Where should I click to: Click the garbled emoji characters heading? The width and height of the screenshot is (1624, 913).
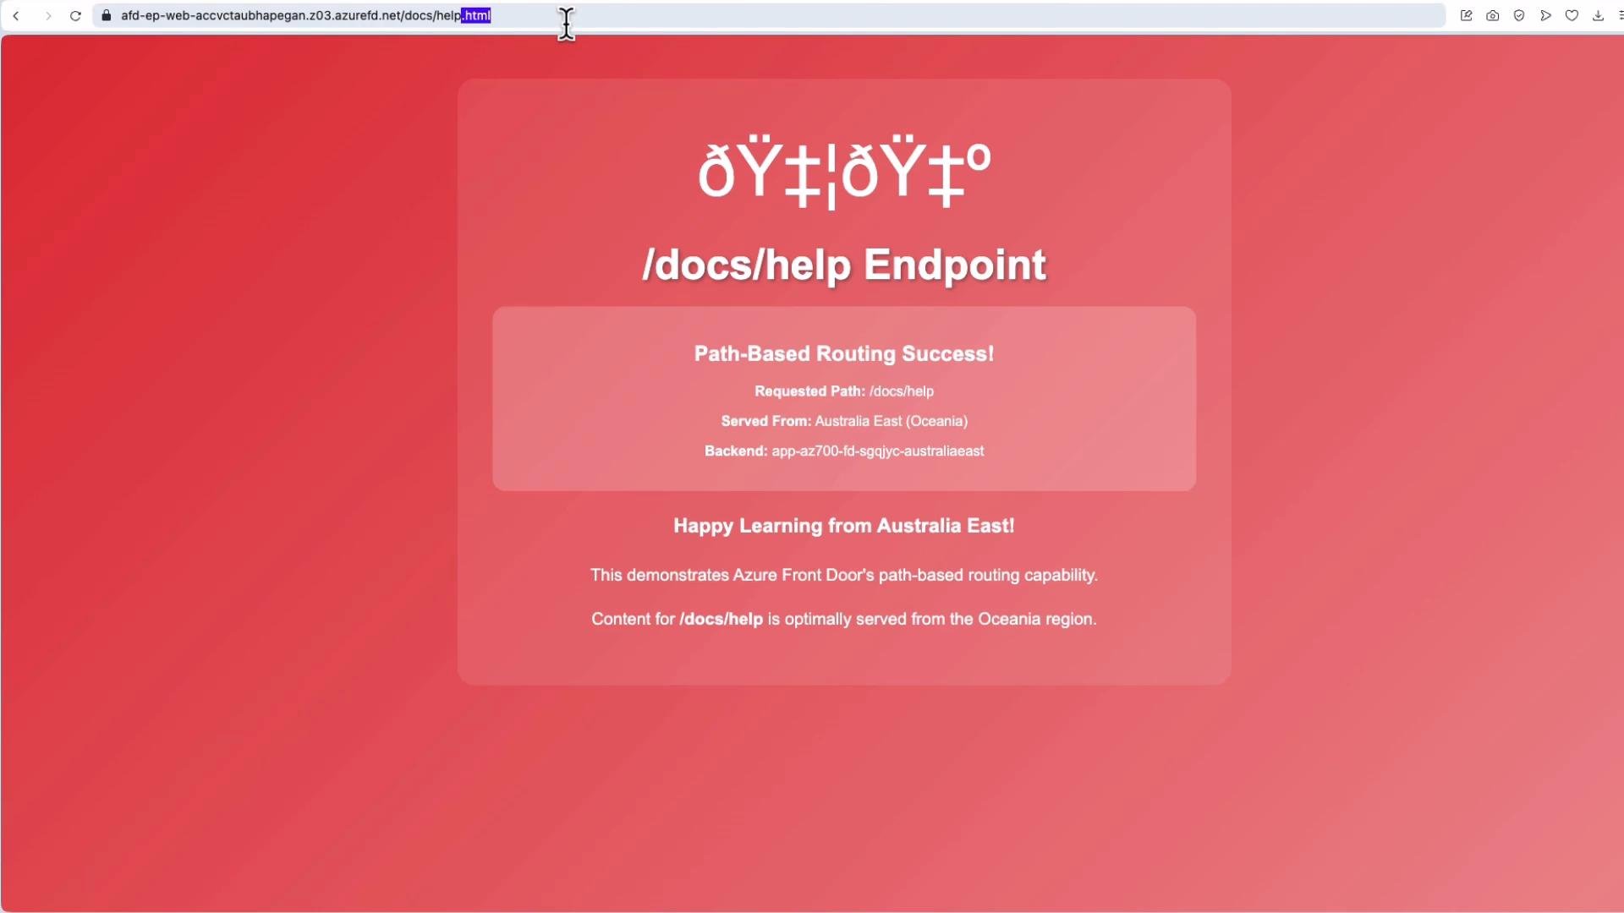point(844,171)
